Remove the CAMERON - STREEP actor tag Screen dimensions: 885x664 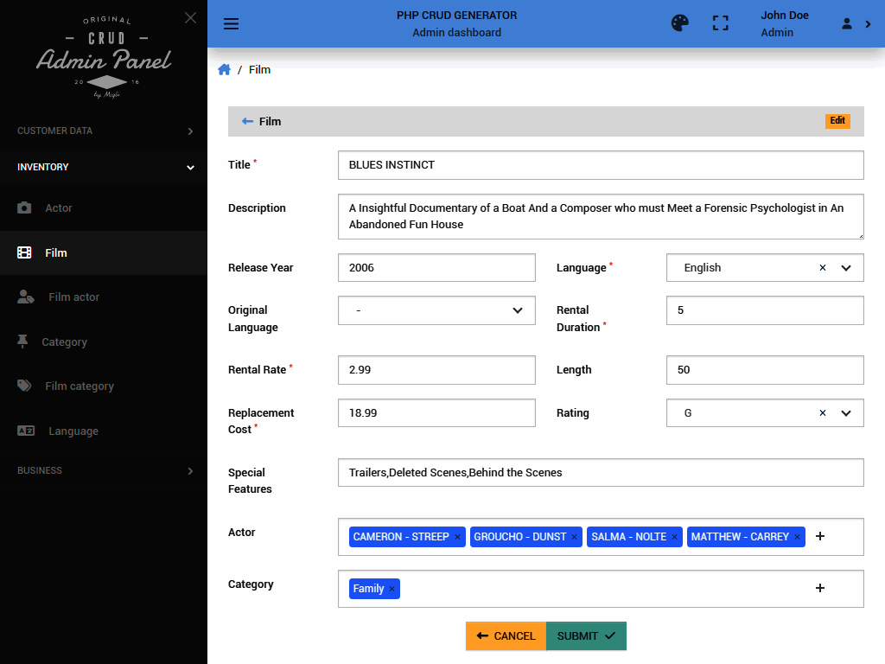coord(457,536)
